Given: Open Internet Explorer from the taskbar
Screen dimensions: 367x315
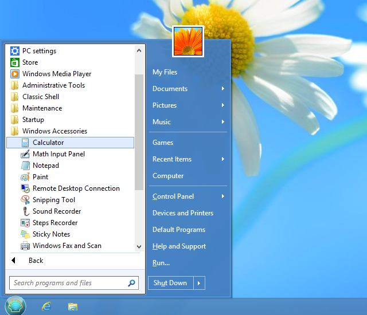Looking at the screenshot, I should (x=46, y=306).
